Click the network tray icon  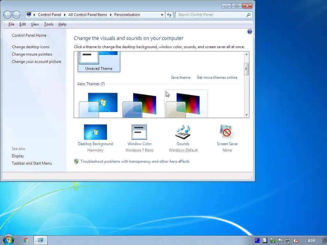(x=288, y=241)
